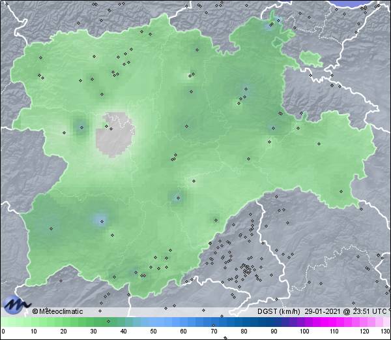Viewport: 391px width, 340px height.
Task: Click the small detached green enclave in the northeast
Action: tap(311, 59)
